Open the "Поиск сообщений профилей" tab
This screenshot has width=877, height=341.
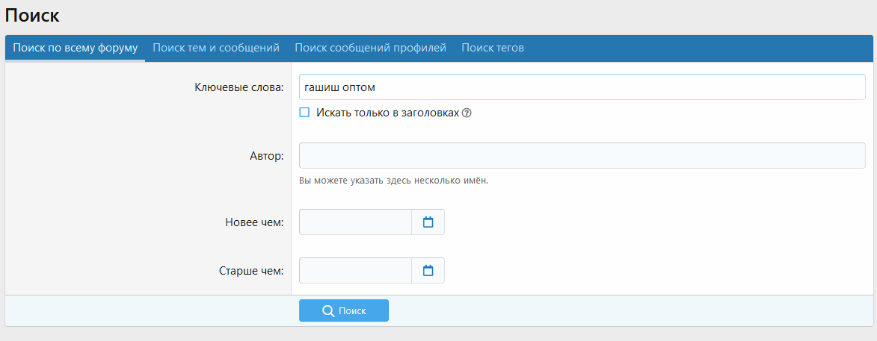pyautogui.click(x=370, y=48)
